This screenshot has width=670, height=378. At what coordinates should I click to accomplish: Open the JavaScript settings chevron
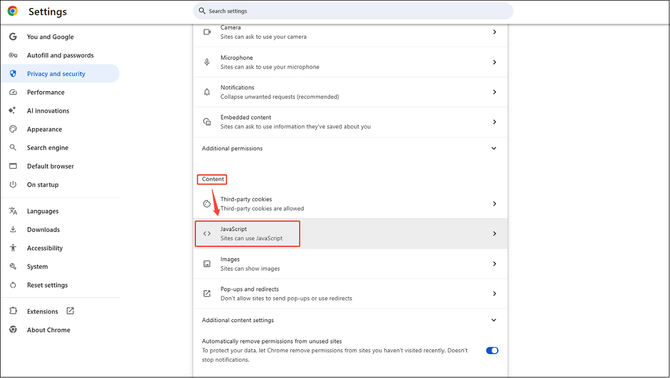point(494,233)
